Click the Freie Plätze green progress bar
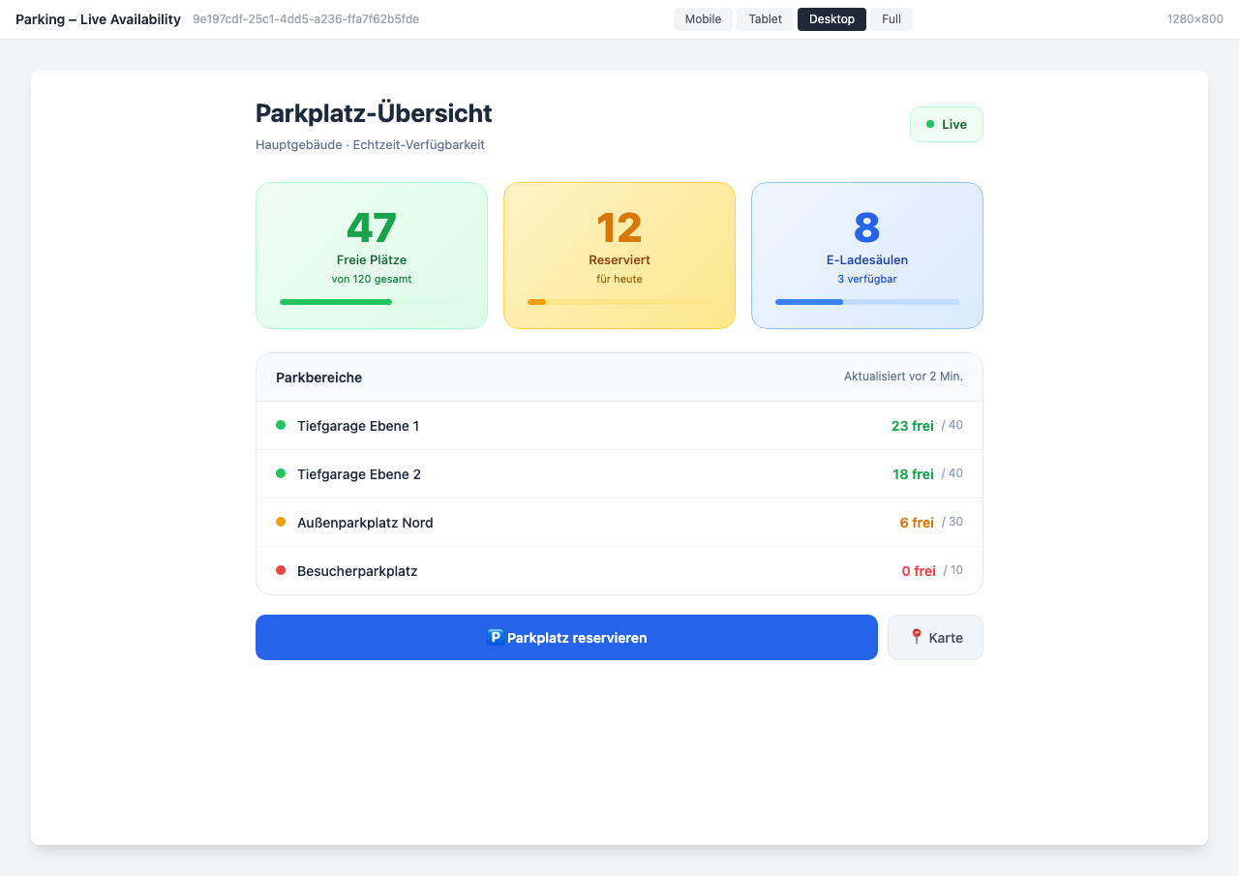Image resolution: width=1239 pixels, height=876 pixels. (x=372, y=302)
